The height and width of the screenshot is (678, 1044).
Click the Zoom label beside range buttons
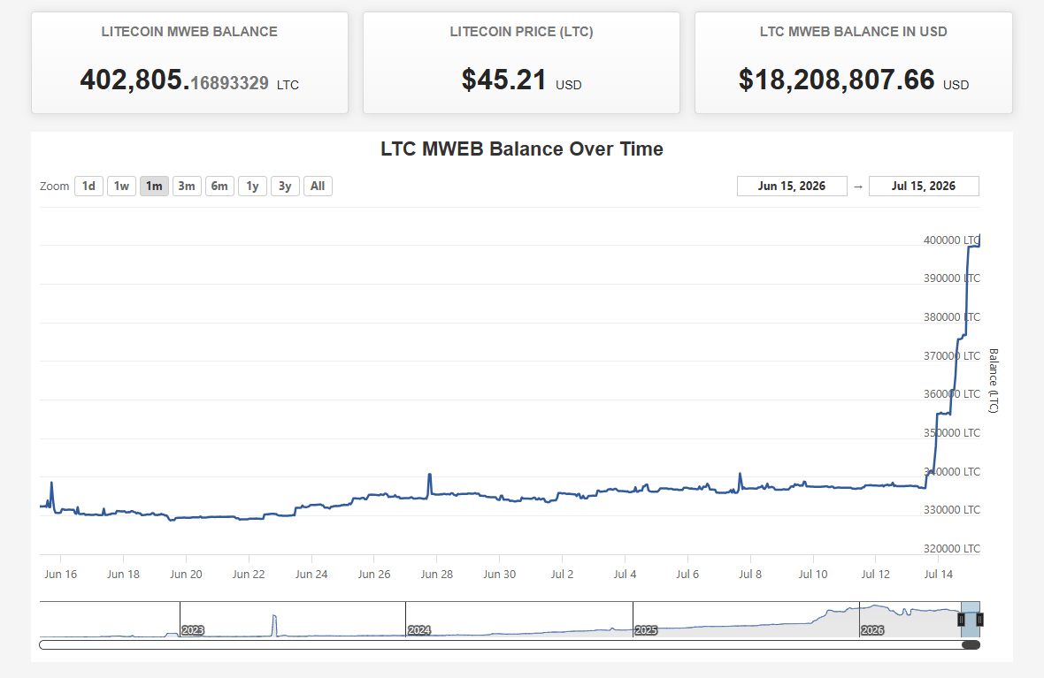point(54,187)
